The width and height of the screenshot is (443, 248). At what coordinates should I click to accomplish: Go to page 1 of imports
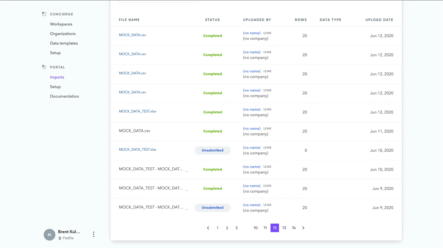click(x=217, y=228)
